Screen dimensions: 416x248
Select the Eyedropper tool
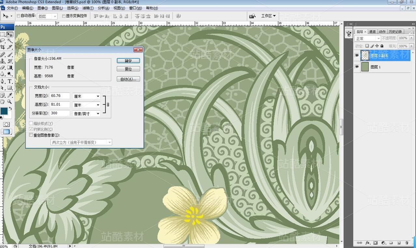point(10,95)
